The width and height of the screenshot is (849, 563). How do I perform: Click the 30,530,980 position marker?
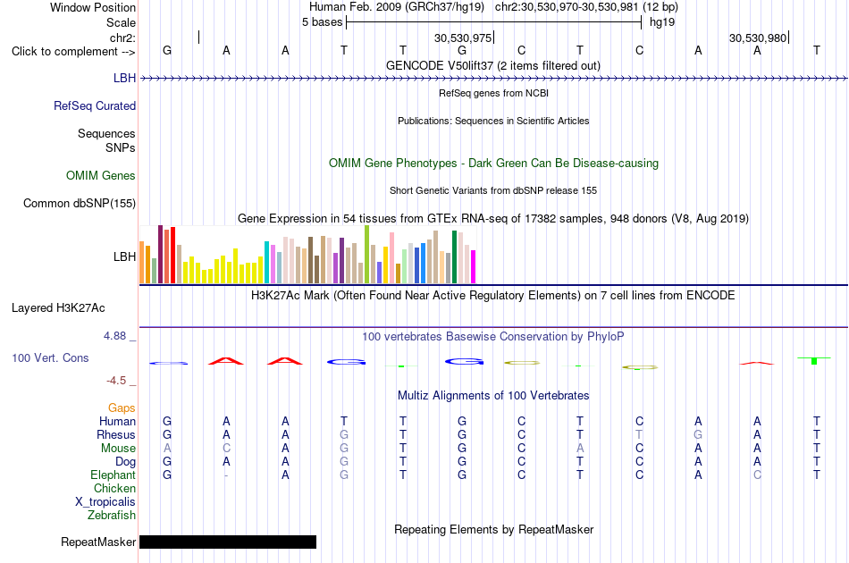point(758,38)
